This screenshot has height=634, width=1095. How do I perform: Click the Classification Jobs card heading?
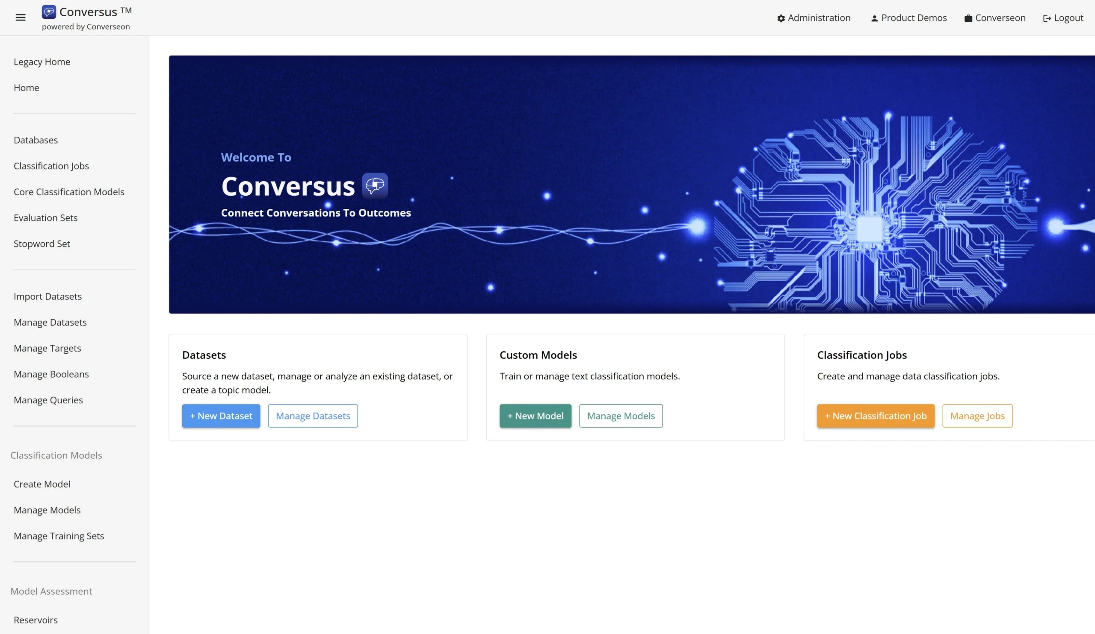click(x=861, y=355)
